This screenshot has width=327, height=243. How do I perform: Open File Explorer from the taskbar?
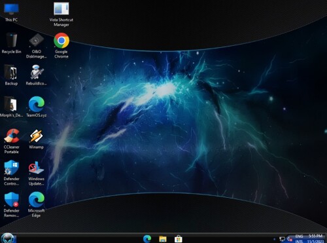[163, 238]
